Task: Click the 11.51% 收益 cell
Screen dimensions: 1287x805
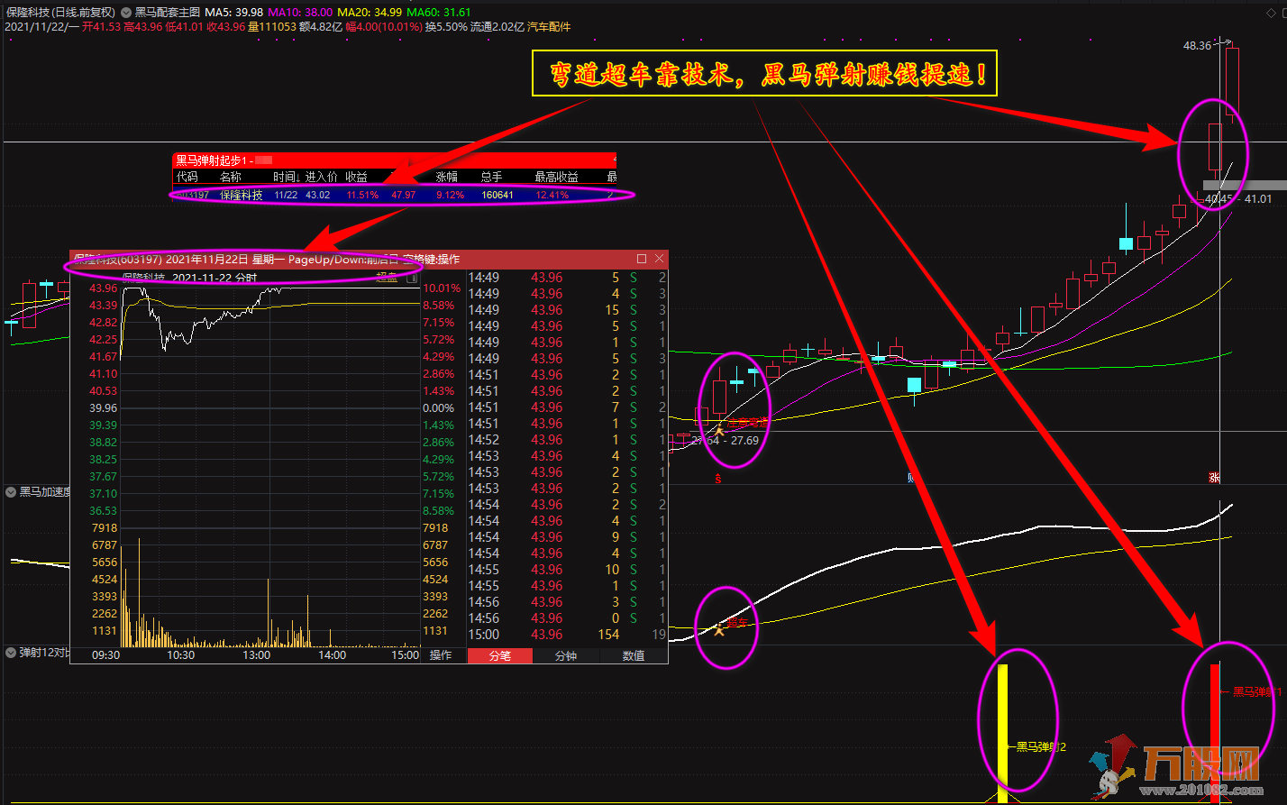Action: 363,195
